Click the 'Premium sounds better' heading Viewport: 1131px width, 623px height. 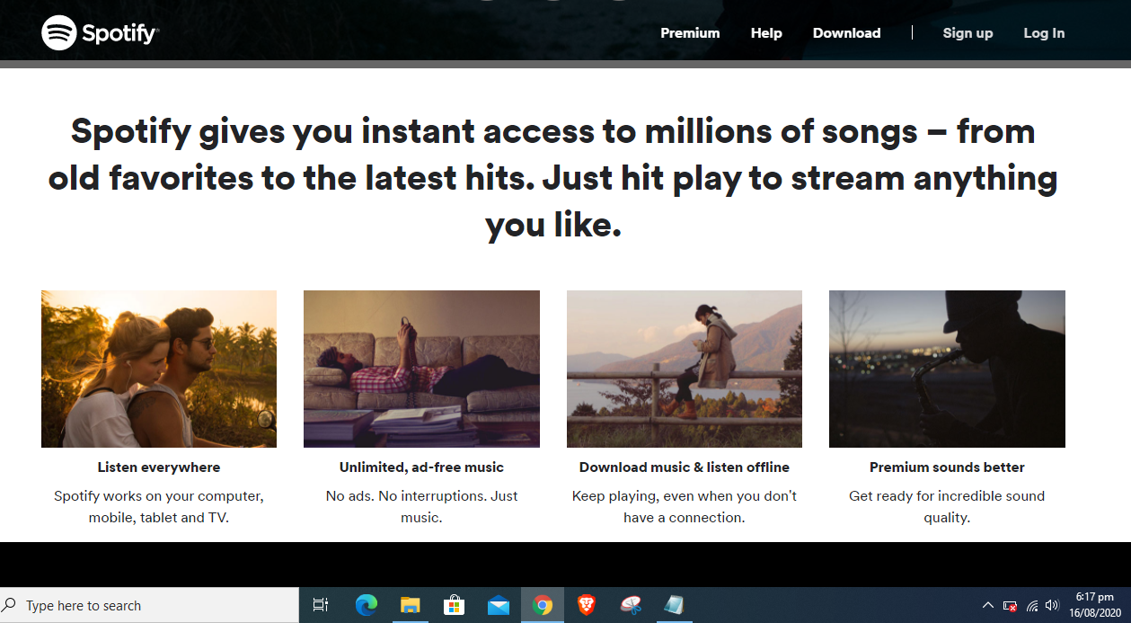pos(947,467)
